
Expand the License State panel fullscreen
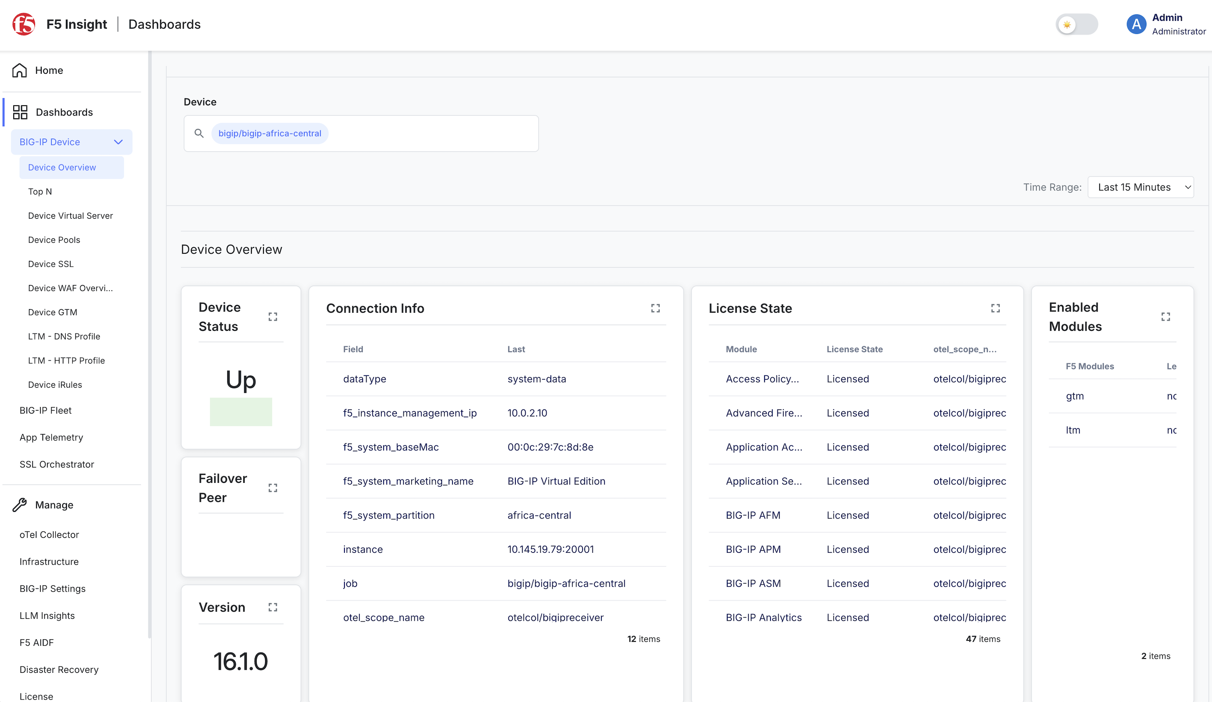[x=995, y=308]
